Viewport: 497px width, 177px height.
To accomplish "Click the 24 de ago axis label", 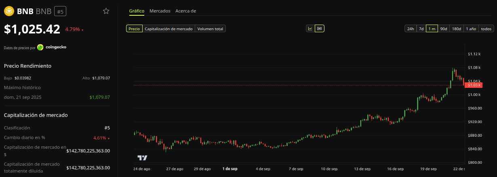I will (142, 169).
